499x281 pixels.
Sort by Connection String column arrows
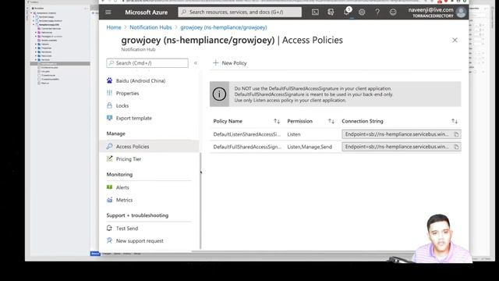pos(455,121)
